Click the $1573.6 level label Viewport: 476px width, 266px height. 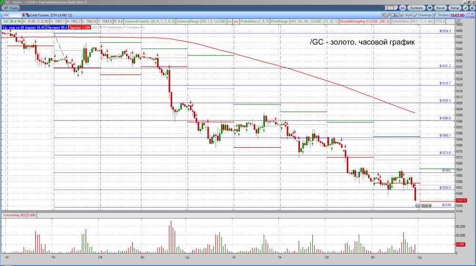click(445, 152)
